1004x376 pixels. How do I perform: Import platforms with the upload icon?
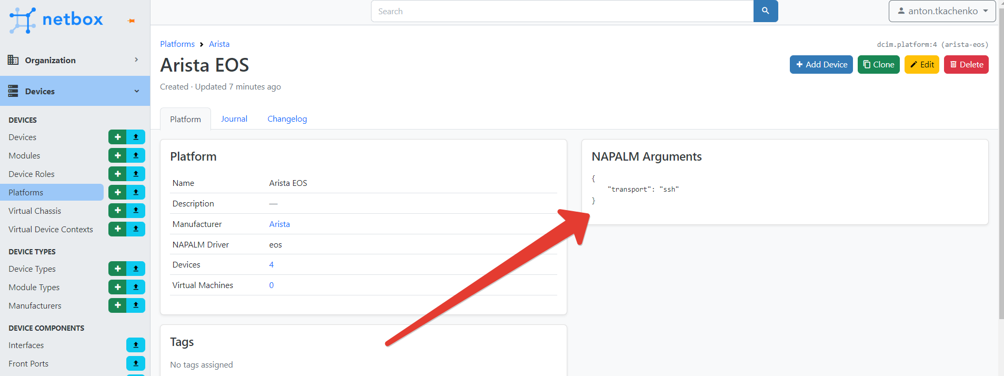point(136,192)
